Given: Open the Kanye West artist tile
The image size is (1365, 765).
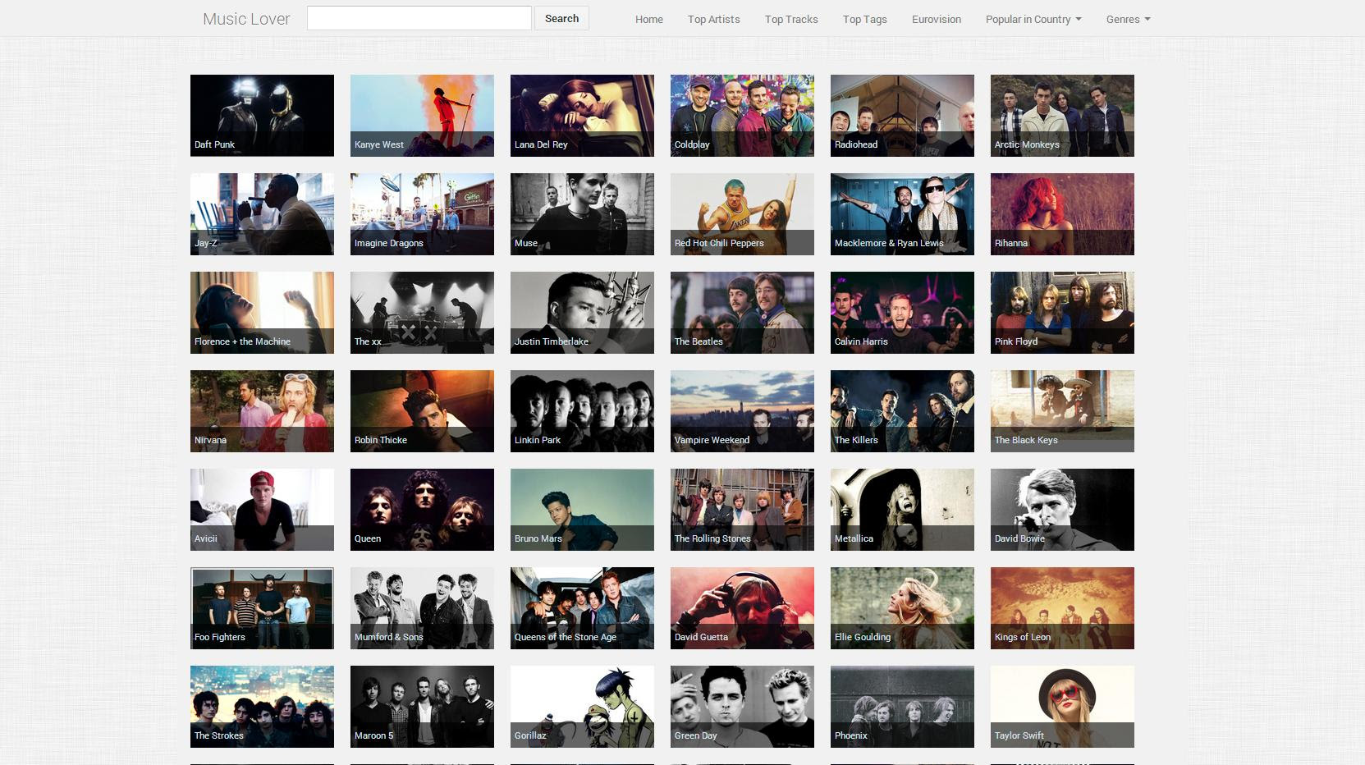Looking at the screenshot, I should (x=422, y=116).
